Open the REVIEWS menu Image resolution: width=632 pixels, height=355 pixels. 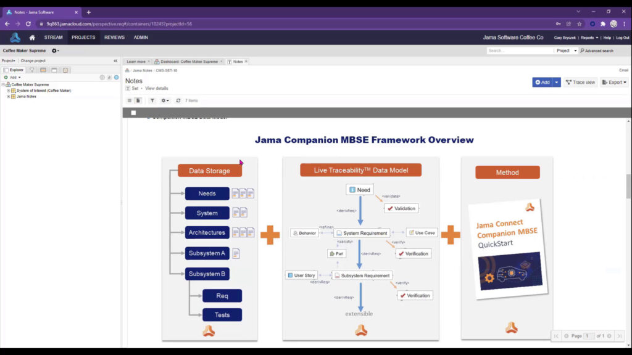114,38
